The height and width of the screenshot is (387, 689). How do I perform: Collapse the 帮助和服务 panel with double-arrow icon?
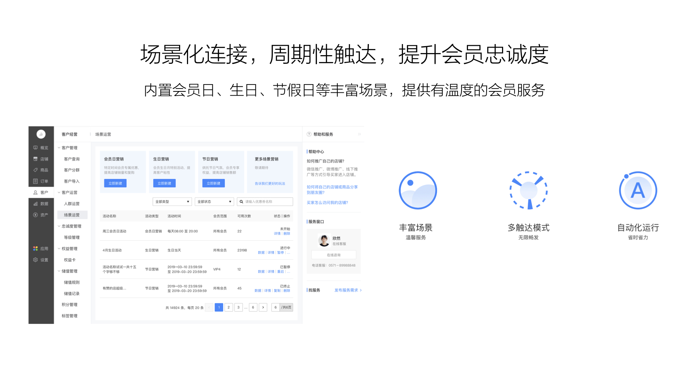click(359, 134)
